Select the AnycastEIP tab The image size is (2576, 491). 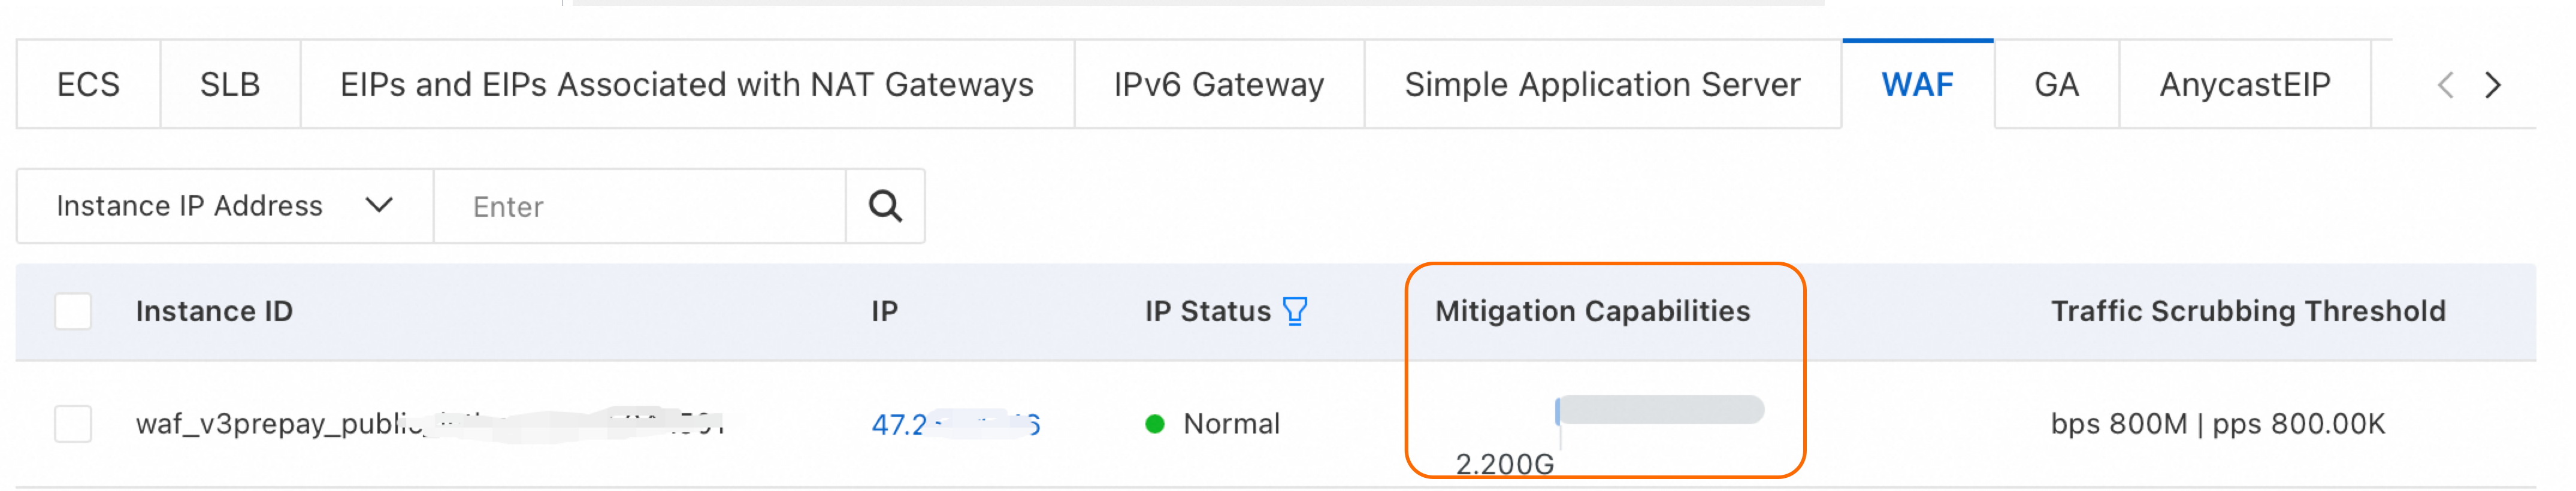[2245, 85]
